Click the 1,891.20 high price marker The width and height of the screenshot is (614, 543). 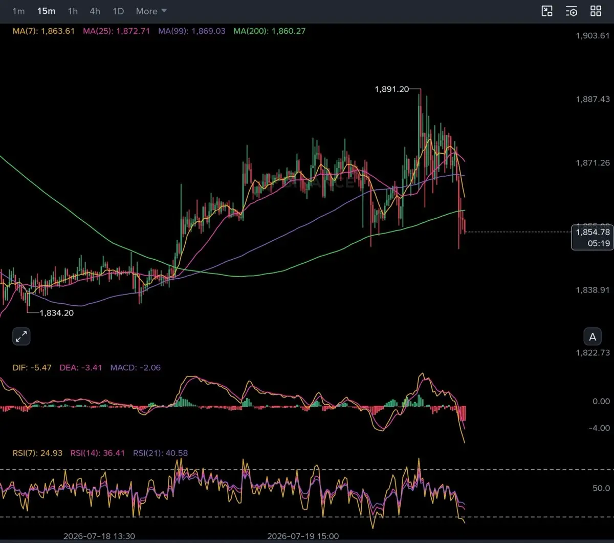(392, 89)
